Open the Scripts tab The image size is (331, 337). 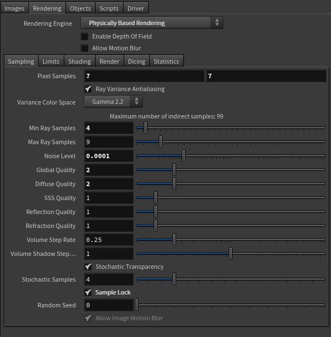tap(109, 8)
